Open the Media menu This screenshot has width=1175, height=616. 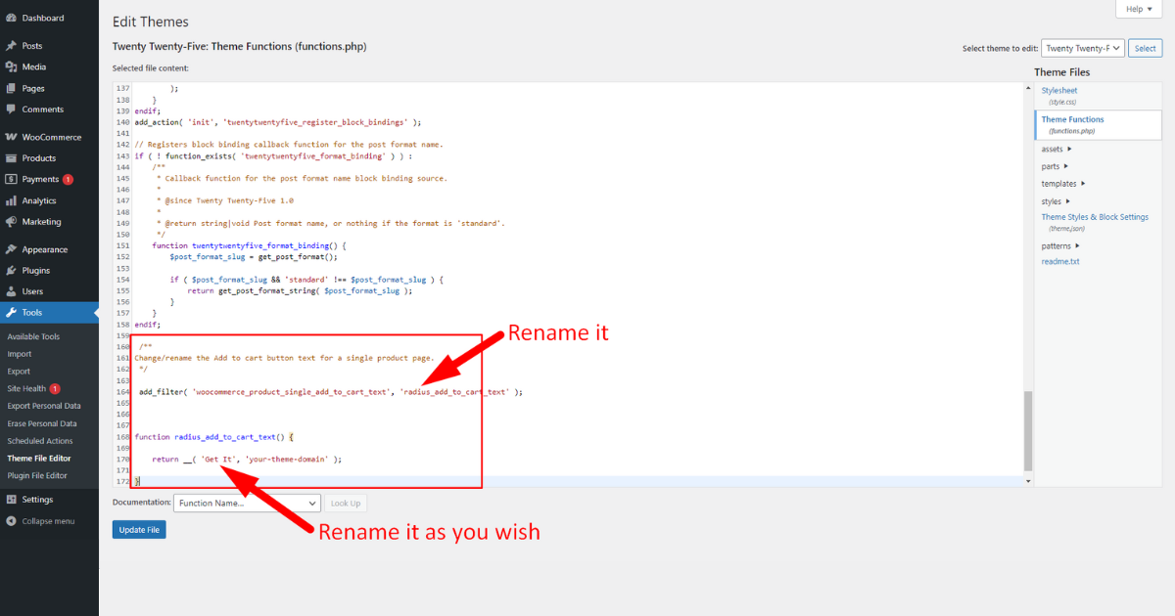click(x=49, y=67)
